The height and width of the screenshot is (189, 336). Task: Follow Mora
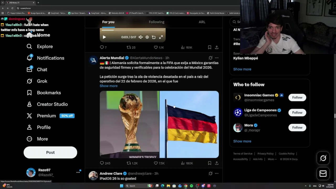297,127
